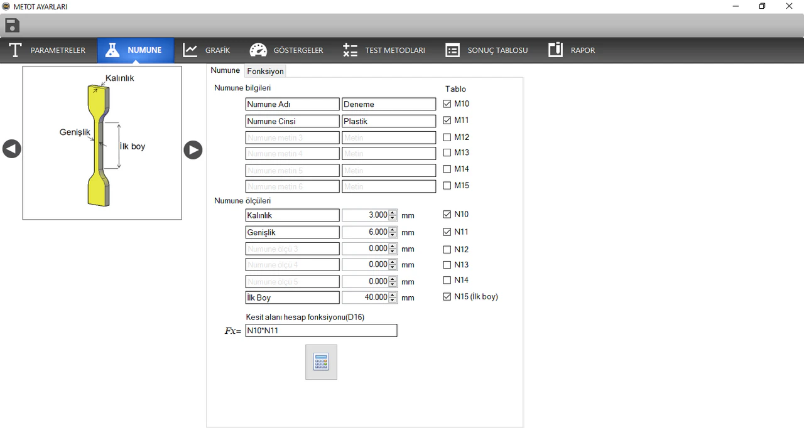Enable the M12 table checkbox
This screenshot has height=428, width=804.
pos(447,137)
